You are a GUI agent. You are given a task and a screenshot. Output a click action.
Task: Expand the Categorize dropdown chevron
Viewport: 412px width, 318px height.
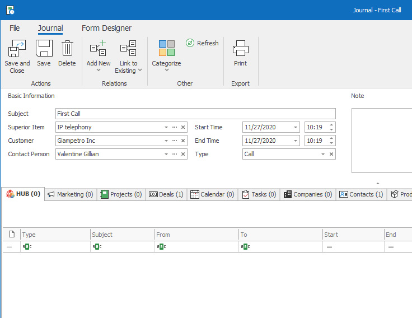pyautogui.click(x=167, y=70)
